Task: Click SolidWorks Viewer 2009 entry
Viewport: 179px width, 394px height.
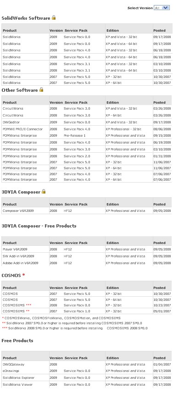Action: click(17, 384)
